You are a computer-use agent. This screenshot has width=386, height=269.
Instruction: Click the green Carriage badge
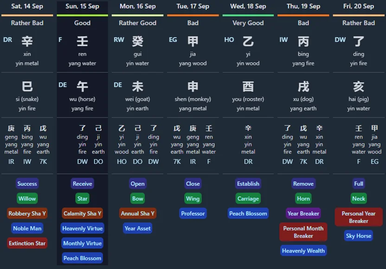[x=248, y=199]
